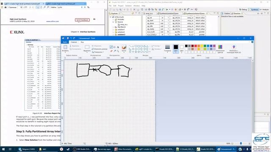
Task: Pick the yellow color swatch in Paint palette
Action: 202,46
